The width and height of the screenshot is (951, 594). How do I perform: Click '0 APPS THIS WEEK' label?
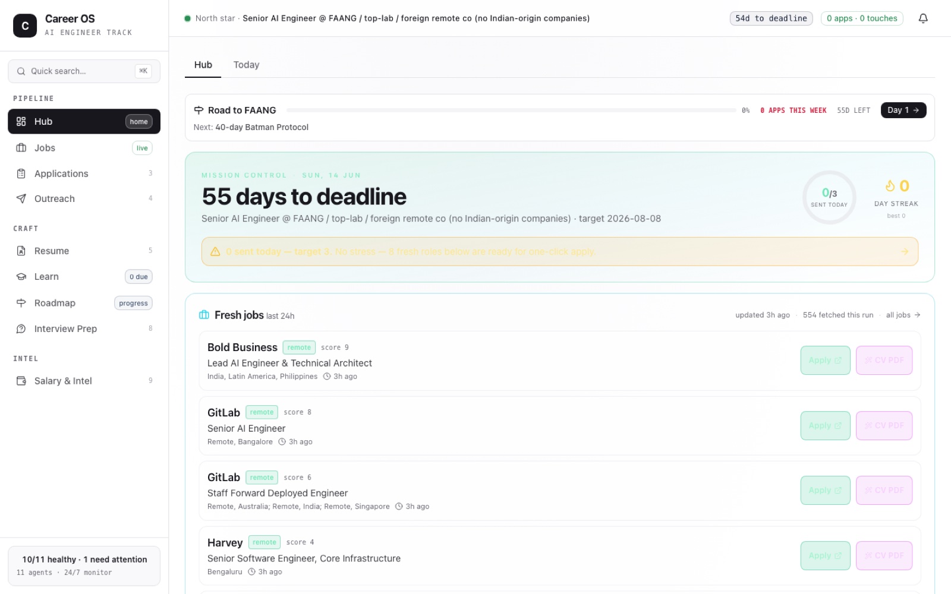tap(793, 110)
